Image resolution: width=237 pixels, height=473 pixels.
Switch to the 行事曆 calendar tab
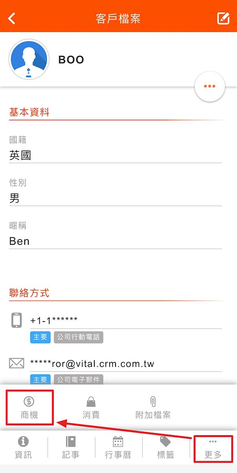(x=118, y=447)
